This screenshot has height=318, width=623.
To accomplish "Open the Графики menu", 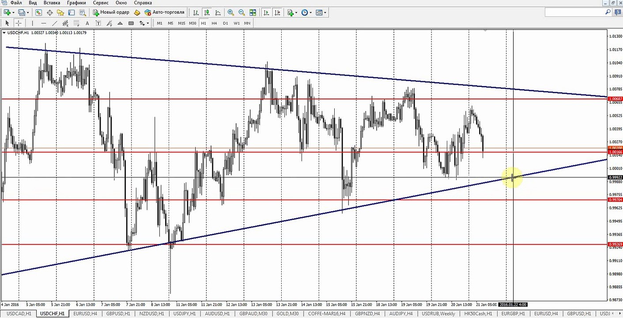I will pos(76,3).
